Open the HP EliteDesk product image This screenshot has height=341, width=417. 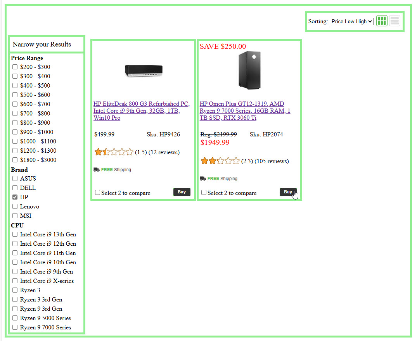pos(143,71)
